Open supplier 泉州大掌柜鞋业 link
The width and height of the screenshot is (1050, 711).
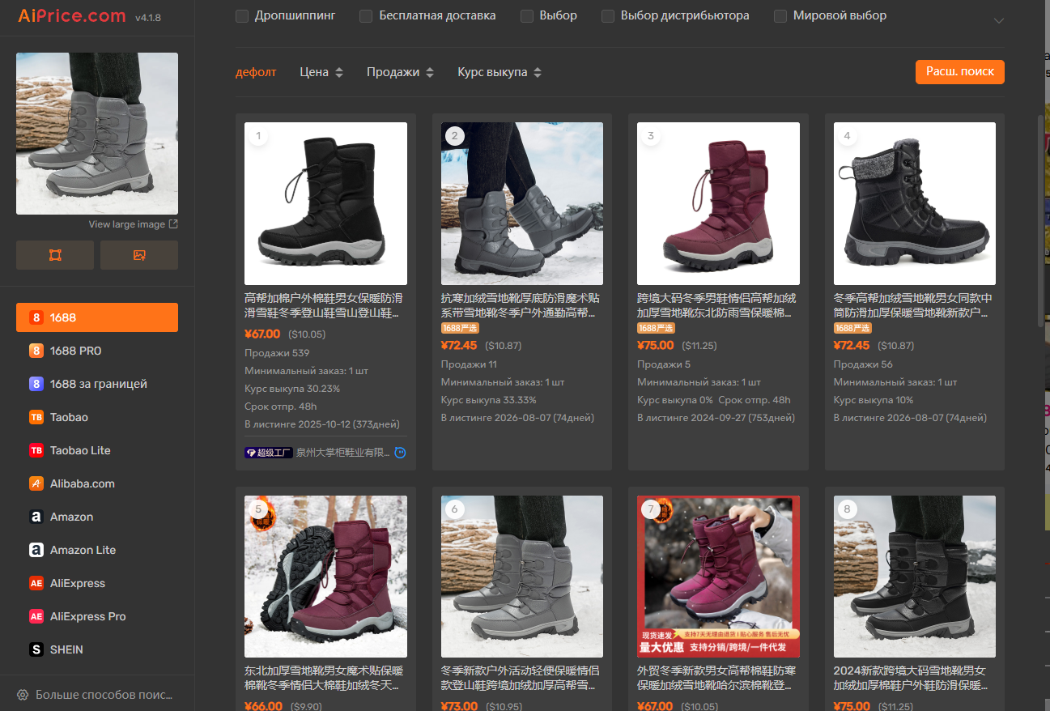click(x=343, y=453)
